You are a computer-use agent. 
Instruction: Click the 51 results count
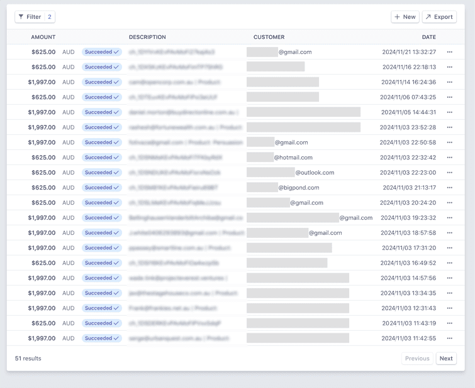click(28, 358)
